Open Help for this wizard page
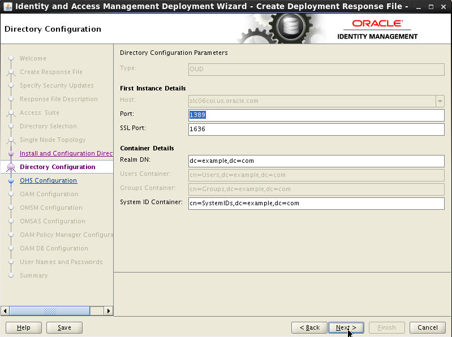This screenshot has height=337, width=452. pos(24,327)
